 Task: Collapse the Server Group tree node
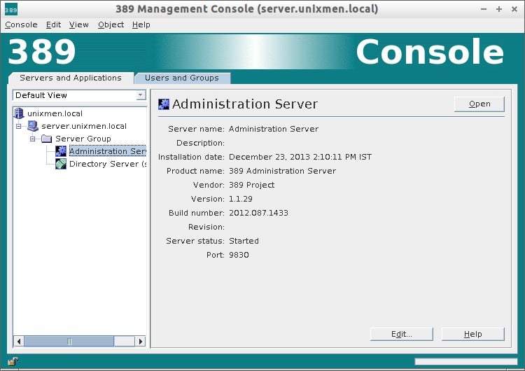[32, 139]
